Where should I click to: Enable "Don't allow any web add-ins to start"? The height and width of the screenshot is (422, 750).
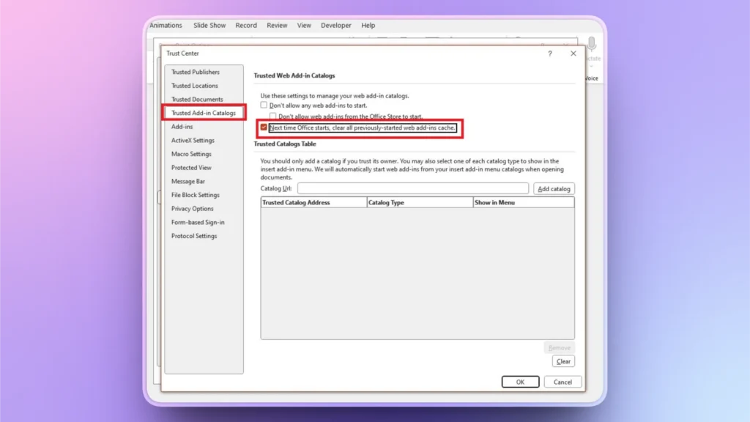coord(263,105)
